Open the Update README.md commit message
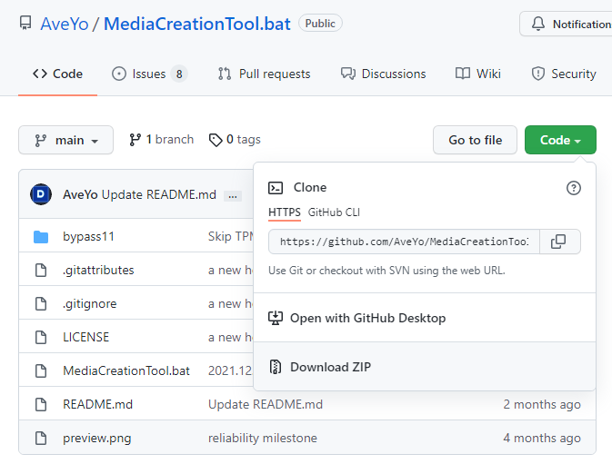The height and width of the screenshot is (464, 612). pyautogui.click(x=159, y=194)
